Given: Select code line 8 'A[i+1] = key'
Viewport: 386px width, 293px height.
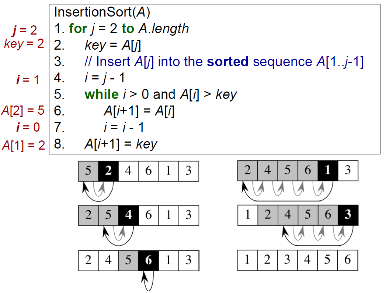Looking at the screenshot, I should [121, 144].
